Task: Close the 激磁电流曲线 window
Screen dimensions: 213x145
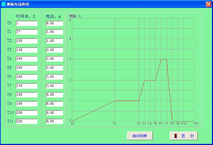Action: coord(208,4)
